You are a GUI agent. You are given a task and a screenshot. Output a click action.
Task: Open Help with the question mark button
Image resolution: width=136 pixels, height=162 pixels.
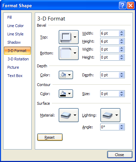click(122, 5)
